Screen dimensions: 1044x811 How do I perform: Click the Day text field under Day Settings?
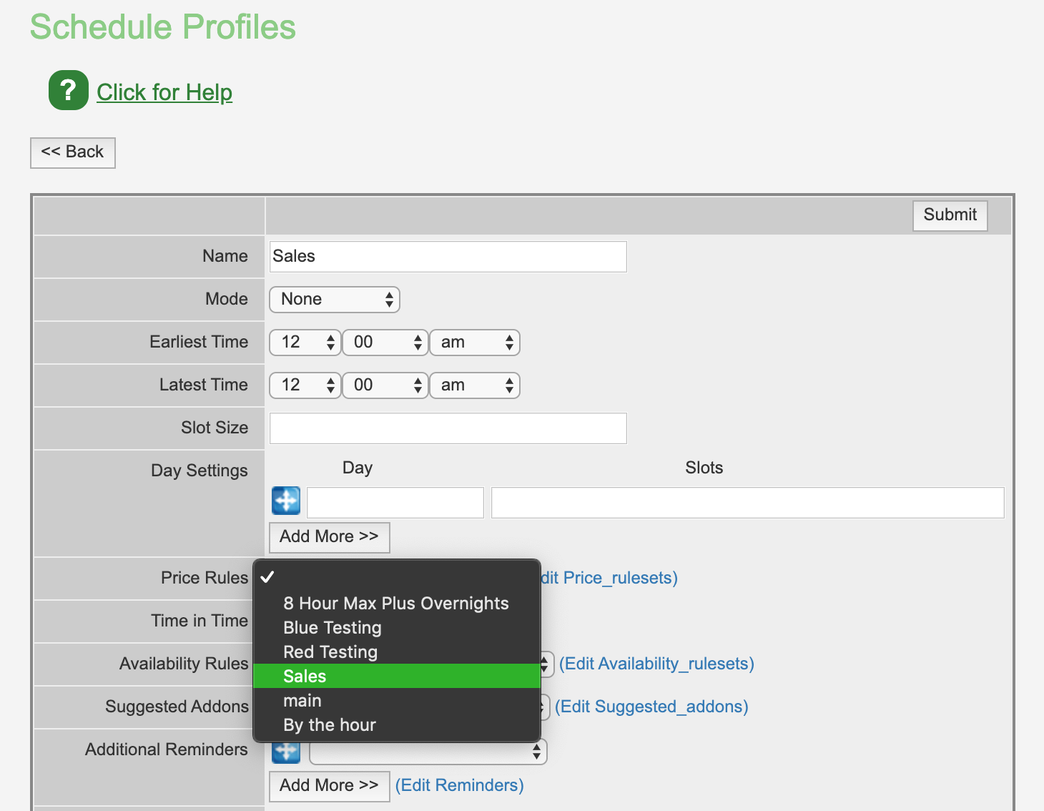395,503
